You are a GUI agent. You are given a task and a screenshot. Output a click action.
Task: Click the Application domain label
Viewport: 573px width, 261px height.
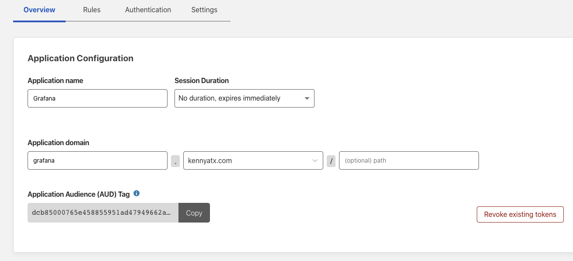coord(58,143)
